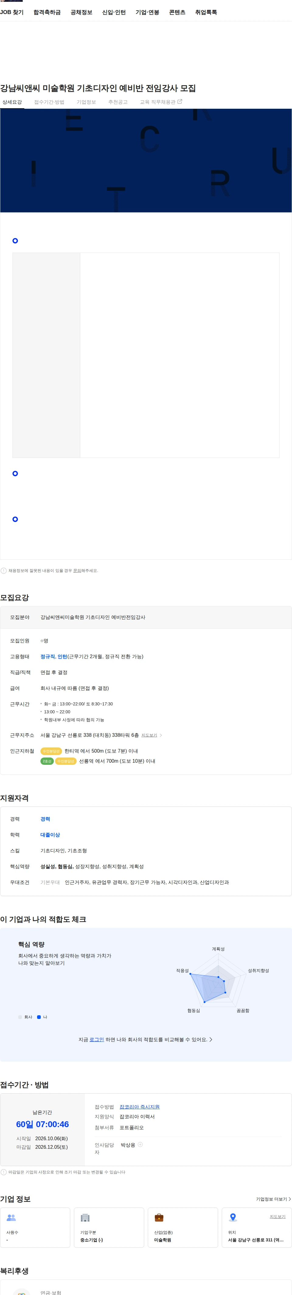Open the 잡코리아 즉시지원 link
This screenshot has height=1295, width=292.
tap(140, 1106)
